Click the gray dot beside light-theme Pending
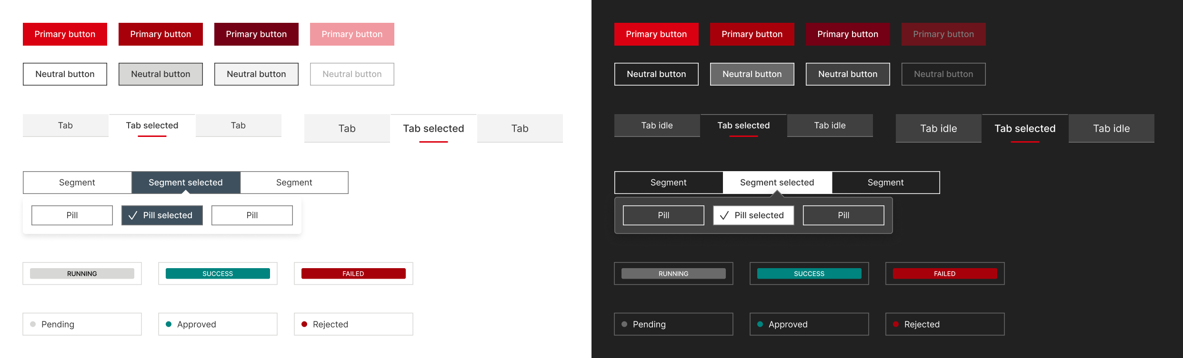The height and width of the screenshot is (358, 1183). pyautogui.click(x=33, y=324)
